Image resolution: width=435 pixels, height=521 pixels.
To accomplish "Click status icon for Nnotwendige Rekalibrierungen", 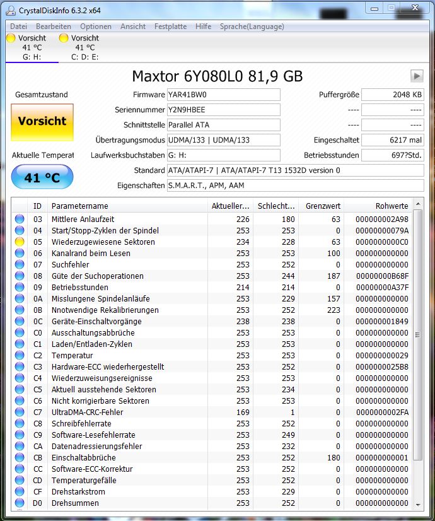I will point(20,310).
